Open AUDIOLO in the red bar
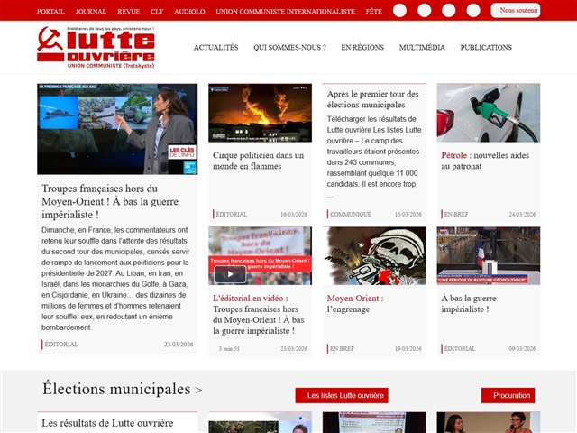Image resolution: width=577 pixels, height=433 pixels. pos(189,12)
